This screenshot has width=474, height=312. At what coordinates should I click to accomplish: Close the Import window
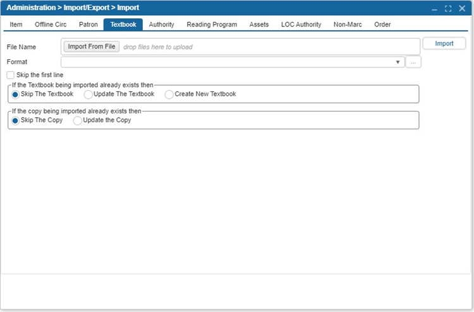point(462,8)
